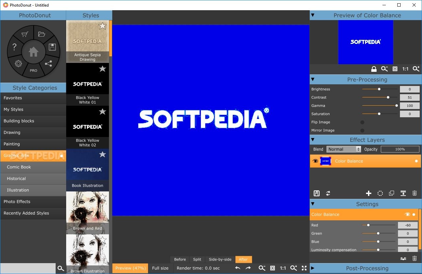Viewport: 422px width, 274px height.
Task: Click the style search magnifier icon
Action: 61,268
